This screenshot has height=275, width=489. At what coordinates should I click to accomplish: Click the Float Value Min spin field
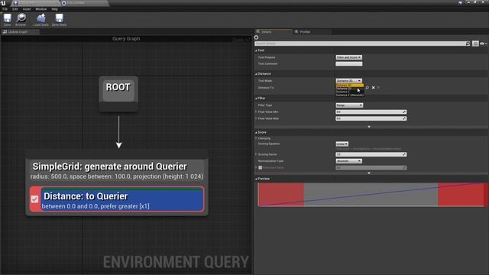coord(371,112)
